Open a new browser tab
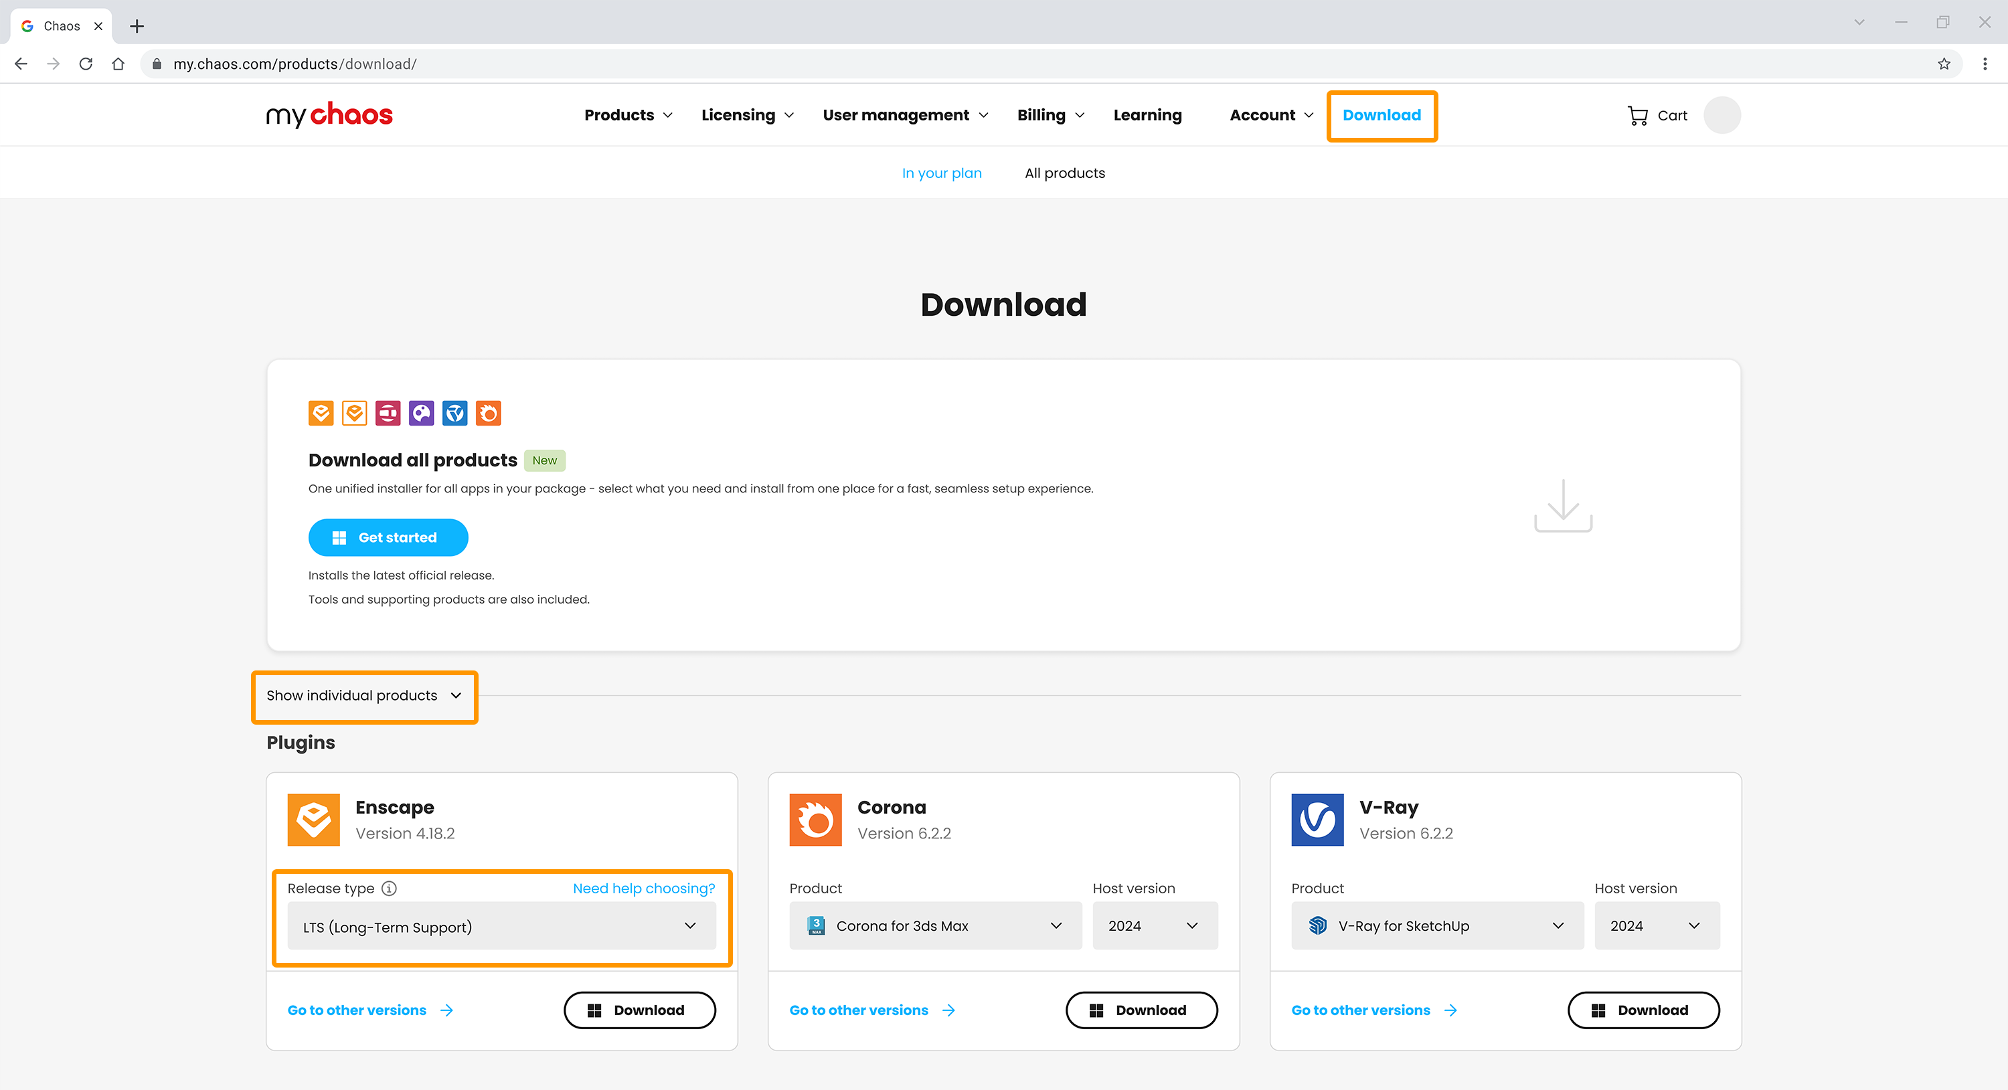The height and width of the screenshot is (1090, 2008). 137,27
